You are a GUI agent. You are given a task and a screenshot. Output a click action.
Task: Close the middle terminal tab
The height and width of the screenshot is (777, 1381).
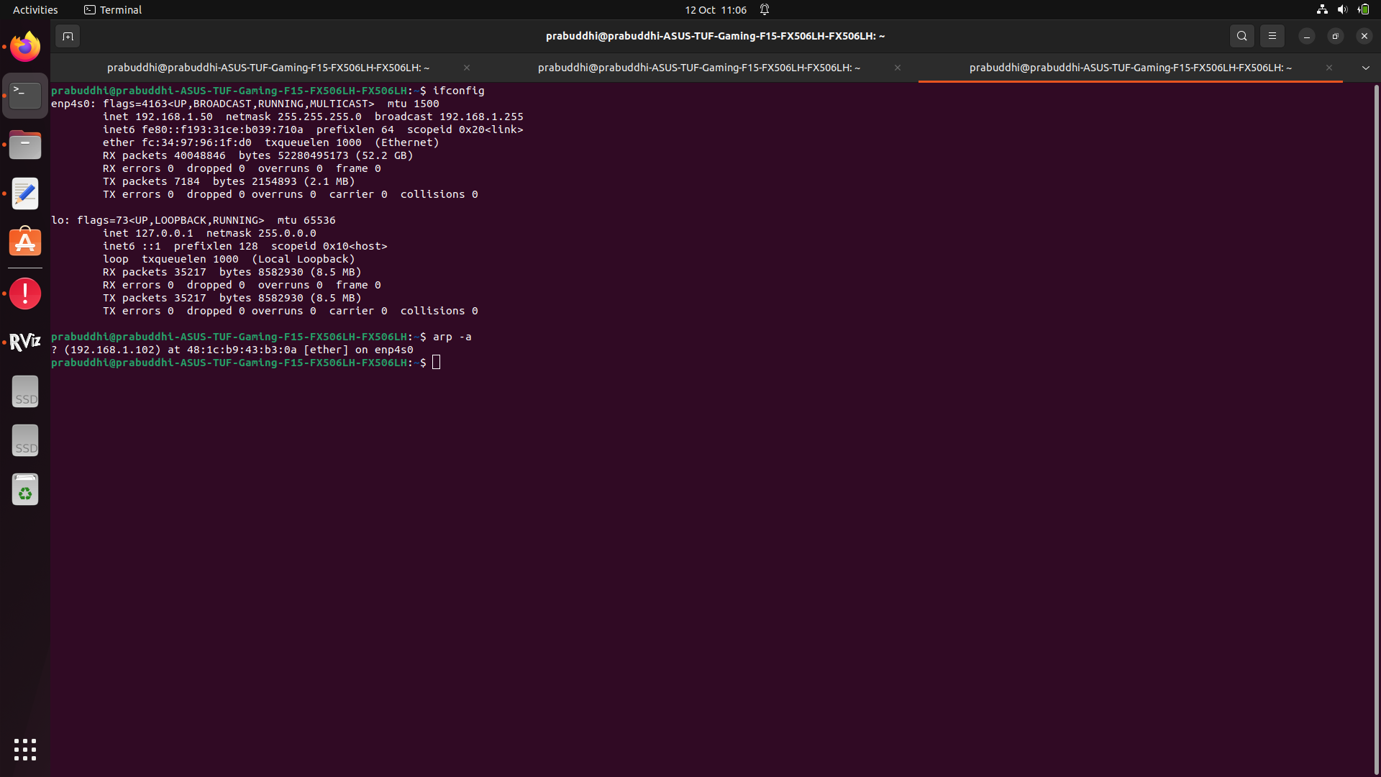897,68
